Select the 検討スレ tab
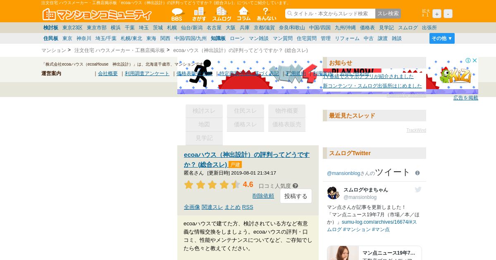Image resolution: width=496 pixels, height=260 pixels. coord(204,111)
